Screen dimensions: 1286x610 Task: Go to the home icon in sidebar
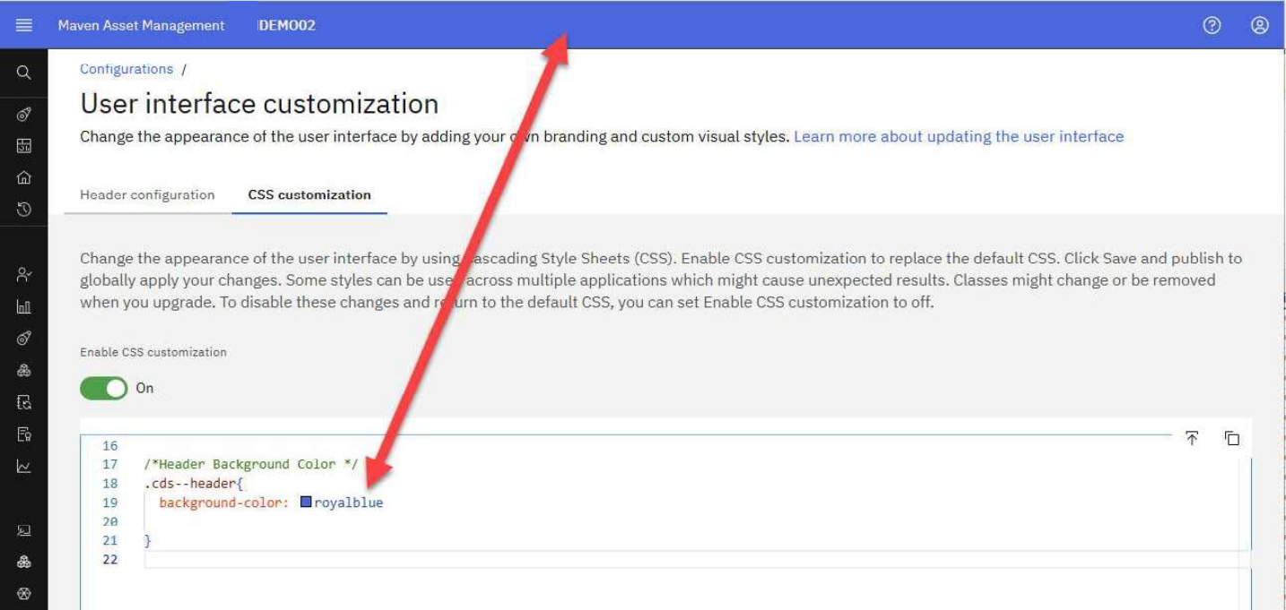point(24,177)
